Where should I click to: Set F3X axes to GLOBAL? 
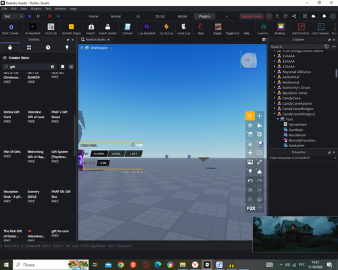(99, 154)
